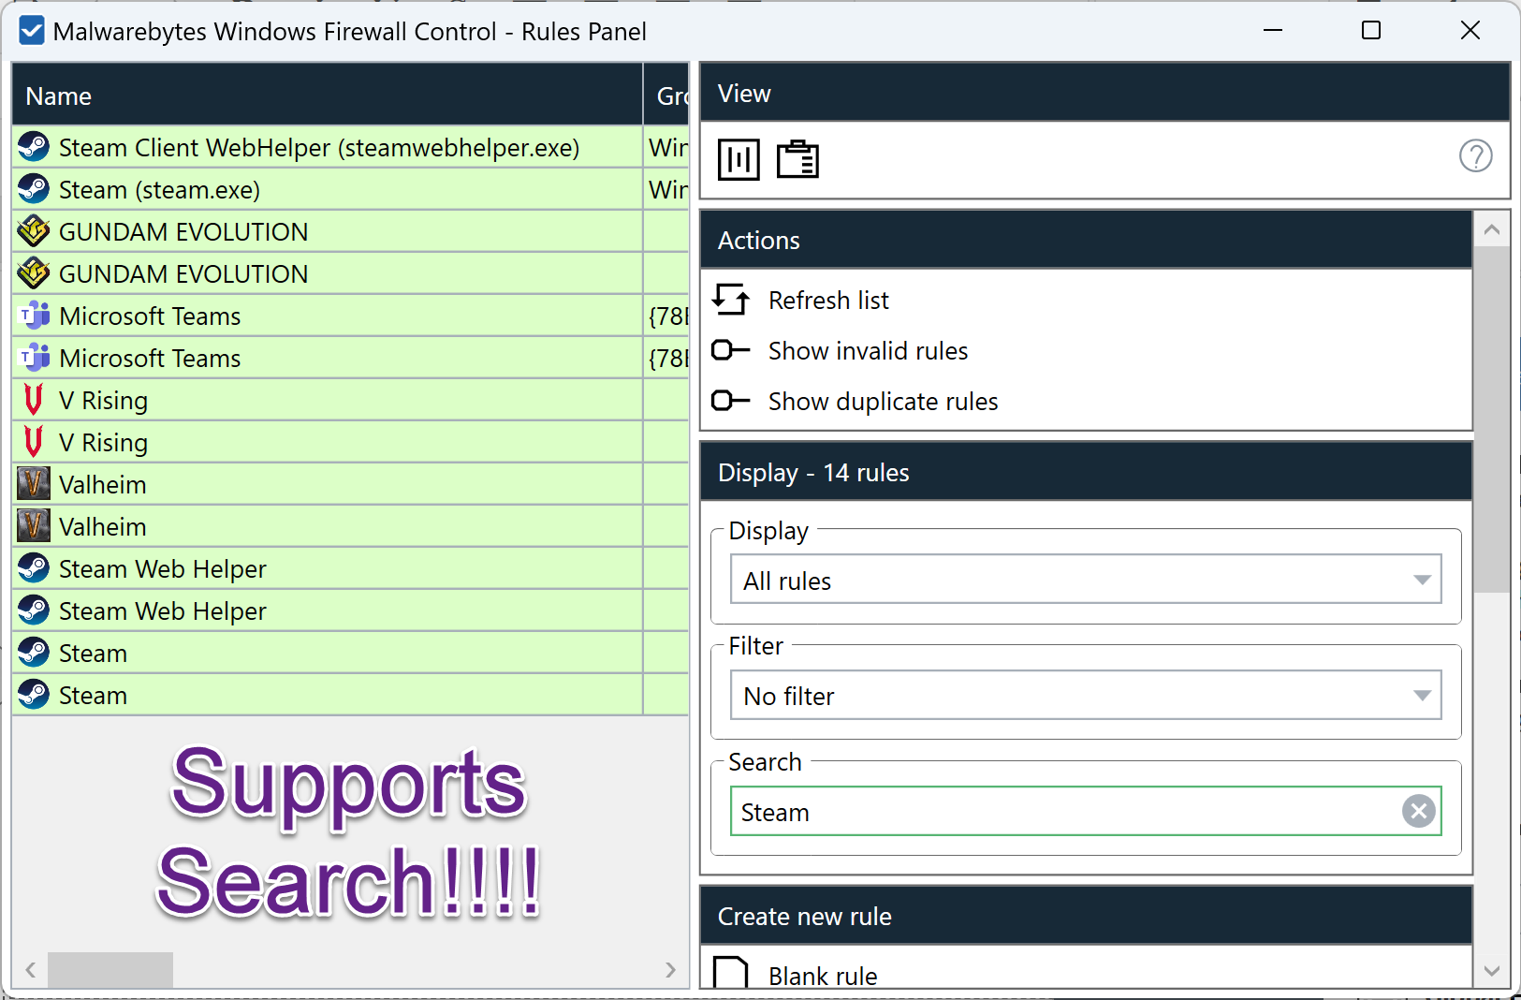Image resolution: width=1521 pixels, height=1000 pixels.
Task: Click the app checkmark icon in the title bar
Action: [x=32, y=31]
